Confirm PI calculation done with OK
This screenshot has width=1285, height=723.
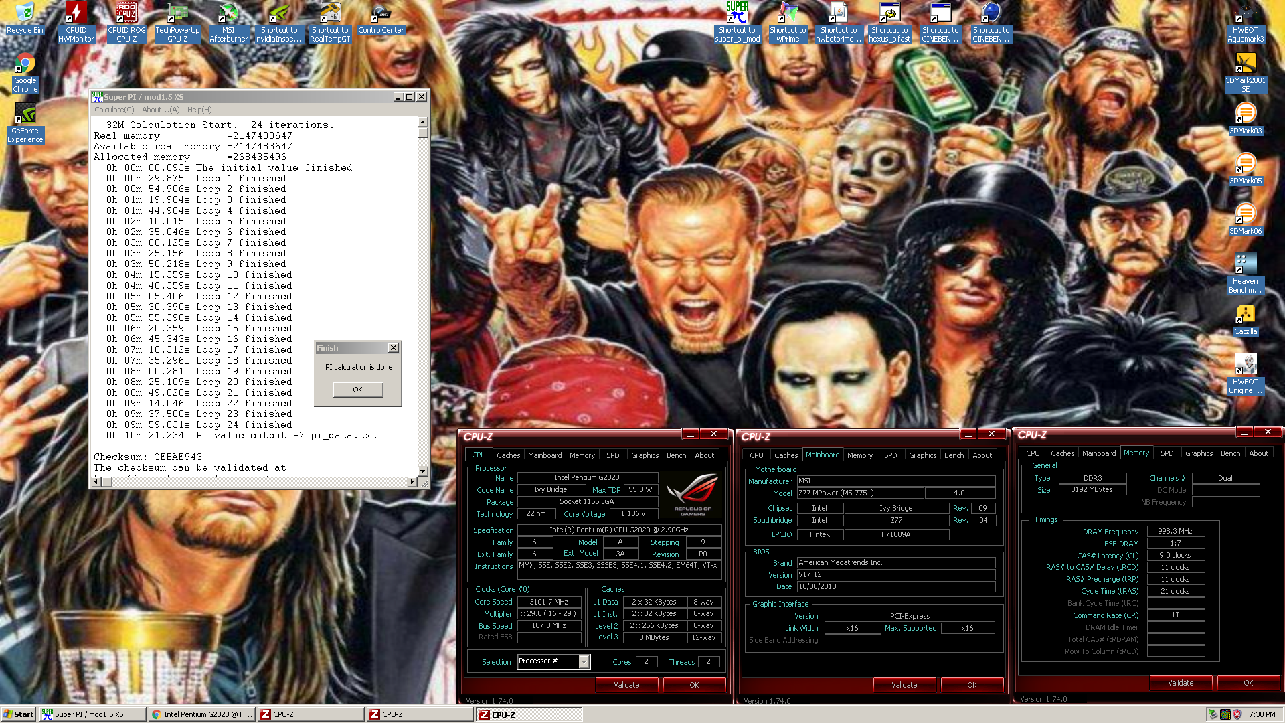[x=358, y=390]
